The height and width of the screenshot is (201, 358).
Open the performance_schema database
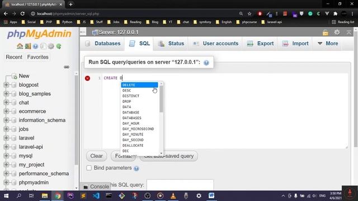coord(44,174)
